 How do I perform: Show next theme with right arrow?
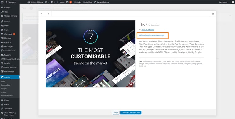point(48,14)
